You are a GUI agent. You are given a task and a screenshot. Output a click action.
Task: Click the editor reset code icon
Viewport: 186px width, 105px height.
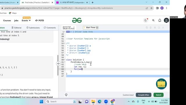[159, 28]
